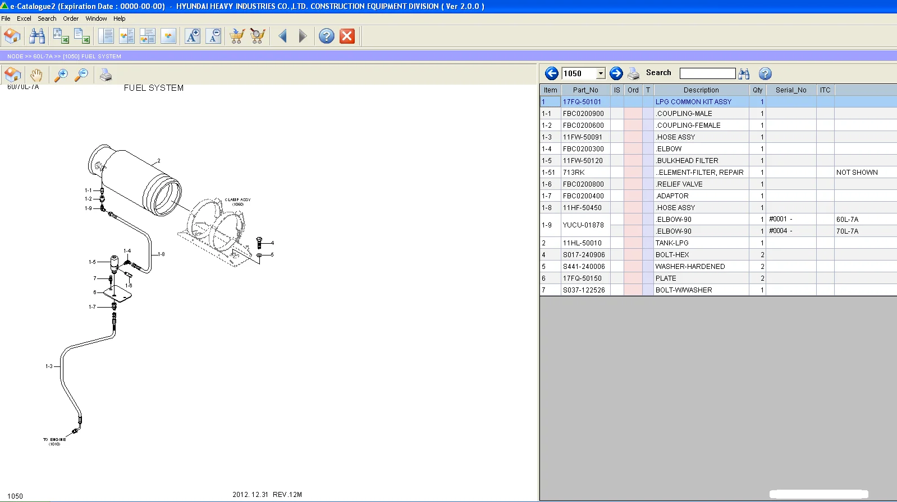
Task: Open help via the blue question mark in the main toolbar
Action: coord(327,36)
